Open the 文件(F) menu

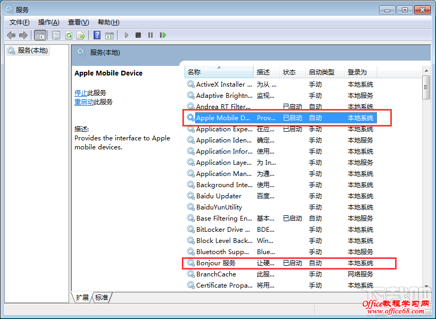coord(20,22)
